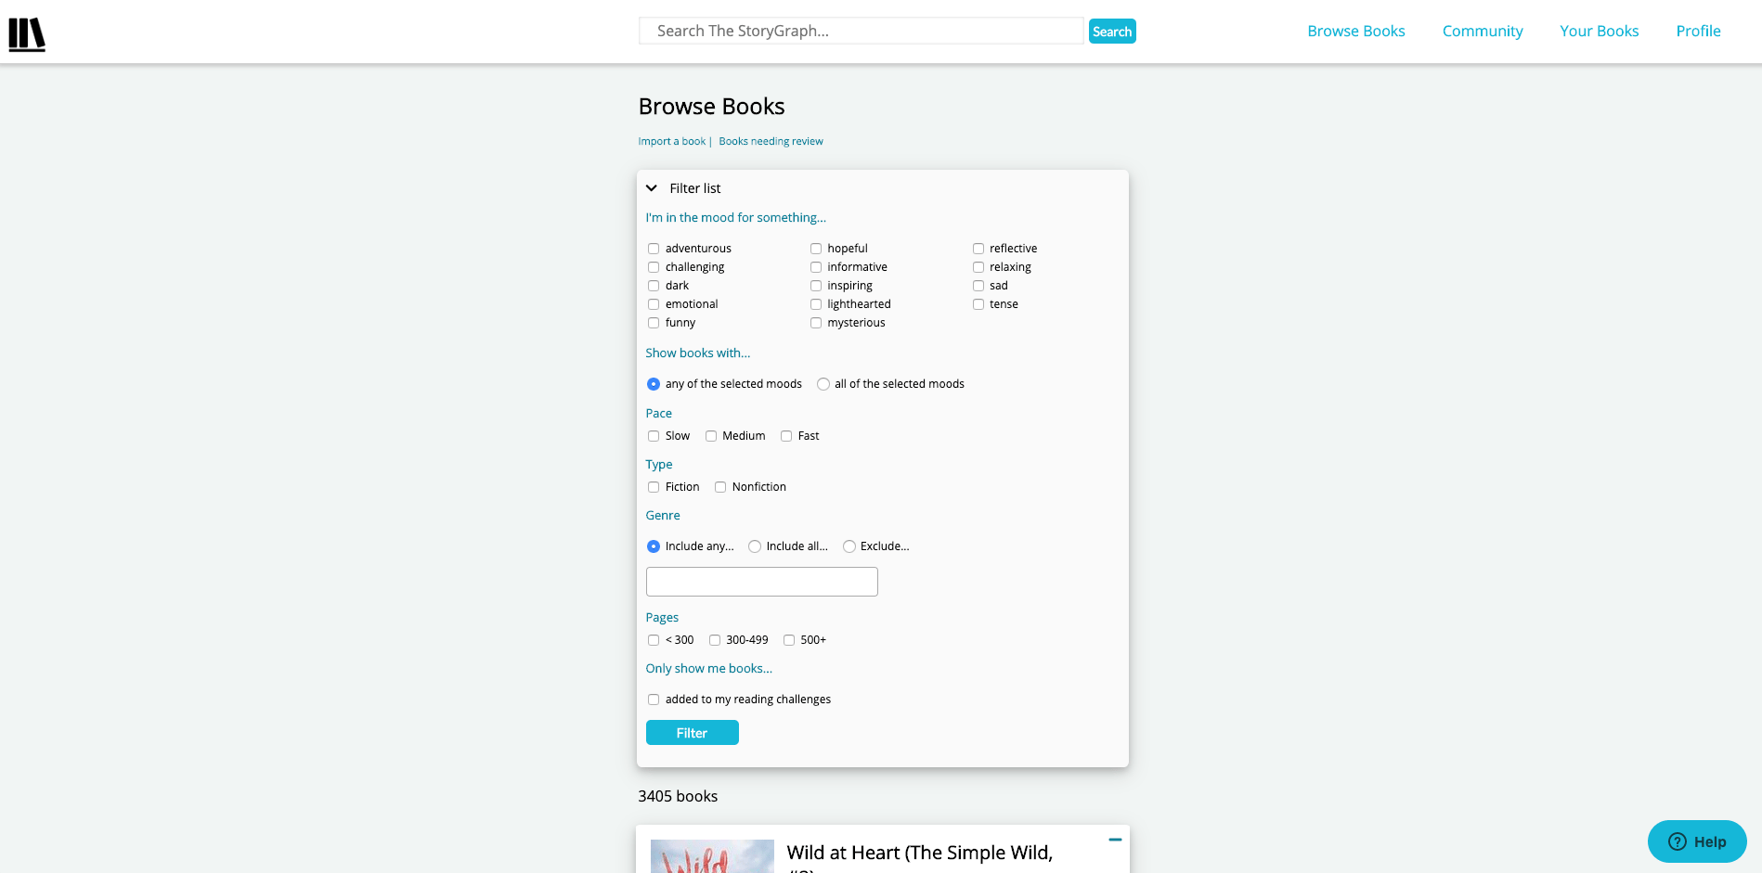Enable the Fast pace filter
The image size is (1762, 873).
[x=786, y=436]
